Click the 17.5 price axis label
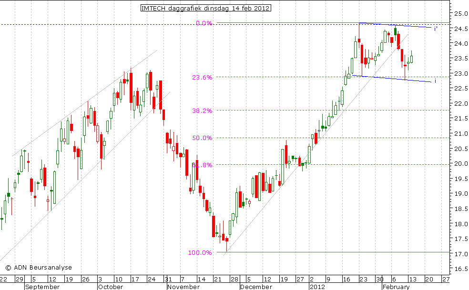Screen dimensions: 469x290 tap(461, 239)
